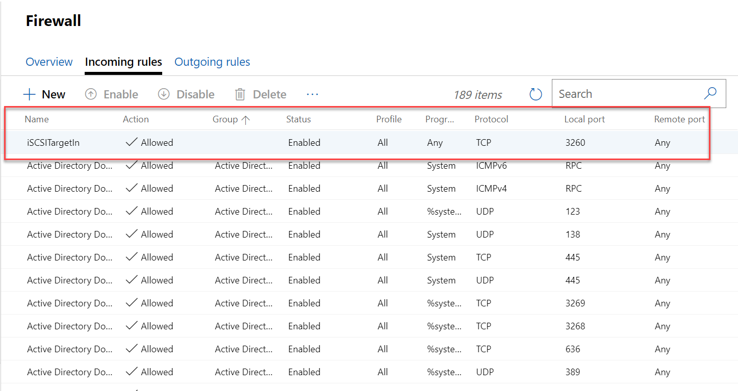Screen dimensions: 738x391
Task: Click the TCP cell in iSCSITargetIn row
Action: coord(483,143)
